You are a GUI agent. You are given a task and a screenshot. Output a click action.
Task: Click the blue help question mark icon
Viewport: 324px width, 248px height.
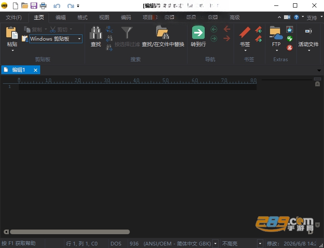coord(296,17)
